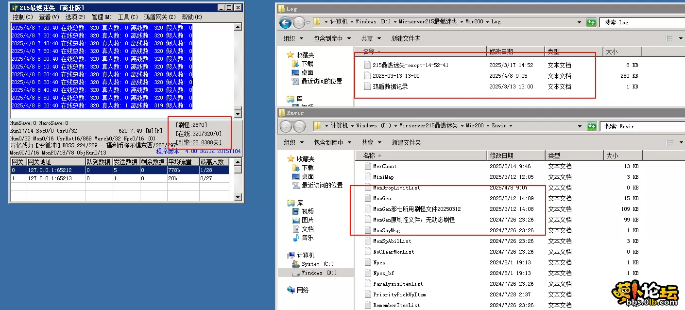
Task: Click the Refresh icon in the Envir window
Action: (591, 126)
